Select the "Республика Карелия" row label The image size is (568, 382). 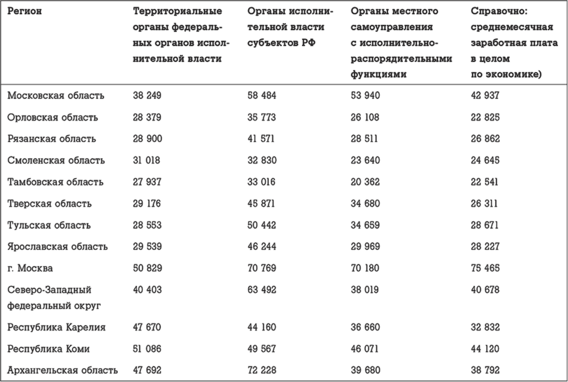point(56,328)
